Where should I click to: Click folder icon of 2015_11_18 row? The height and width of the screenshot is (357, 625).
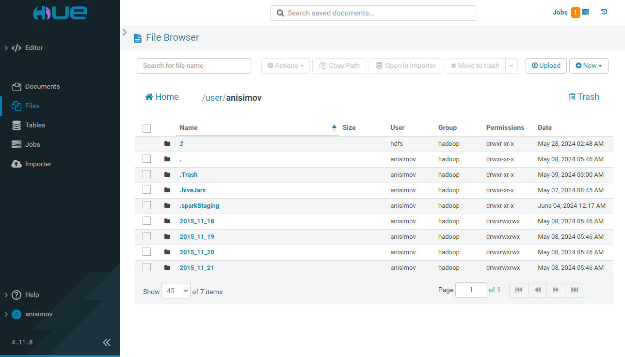tap(167, 221)
